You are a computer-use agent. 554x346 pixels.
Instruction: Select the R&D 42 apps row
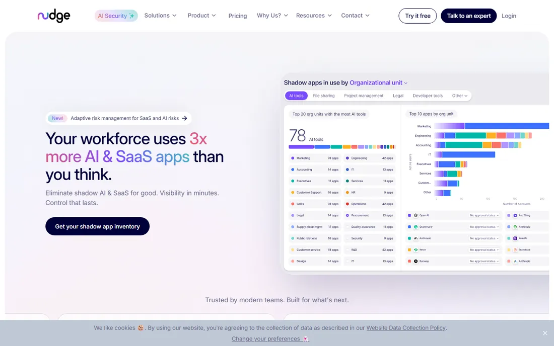[x=369, y=250]
